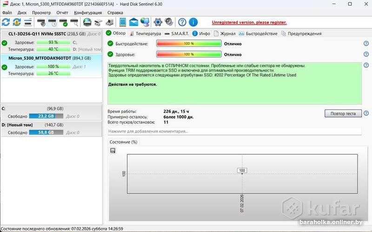This screenshot has width=372, height=232.
Task: Open configuration with the gear icon
Action: coord(158,22)
